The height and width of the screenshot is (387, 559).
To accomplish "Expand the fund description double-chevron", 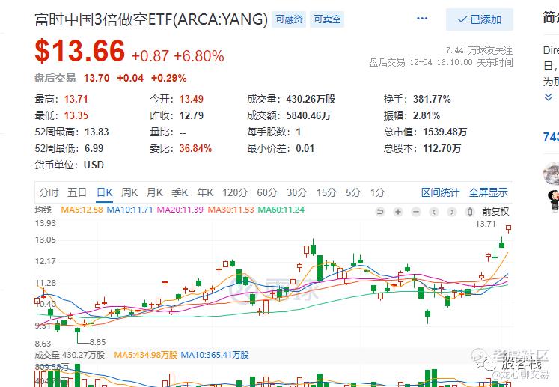I will coord(549,97).
